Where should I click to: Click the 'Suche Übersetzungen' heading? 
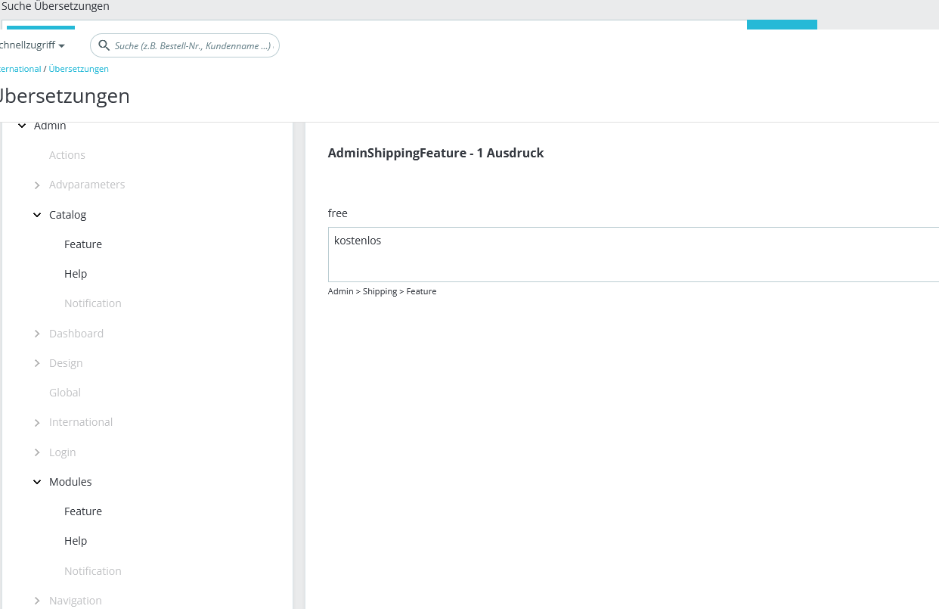[55, 7]
